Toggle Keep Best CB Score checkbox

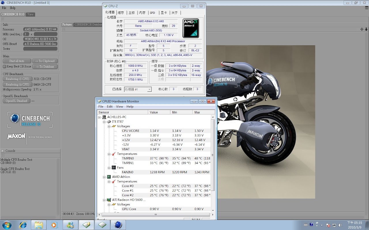tap(4, 66)
